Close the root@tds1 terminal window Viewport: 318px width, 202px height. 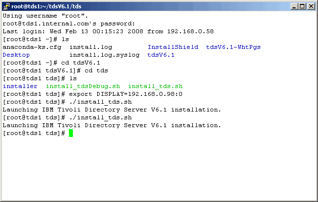pyautogui.click(x=310, y=6)
